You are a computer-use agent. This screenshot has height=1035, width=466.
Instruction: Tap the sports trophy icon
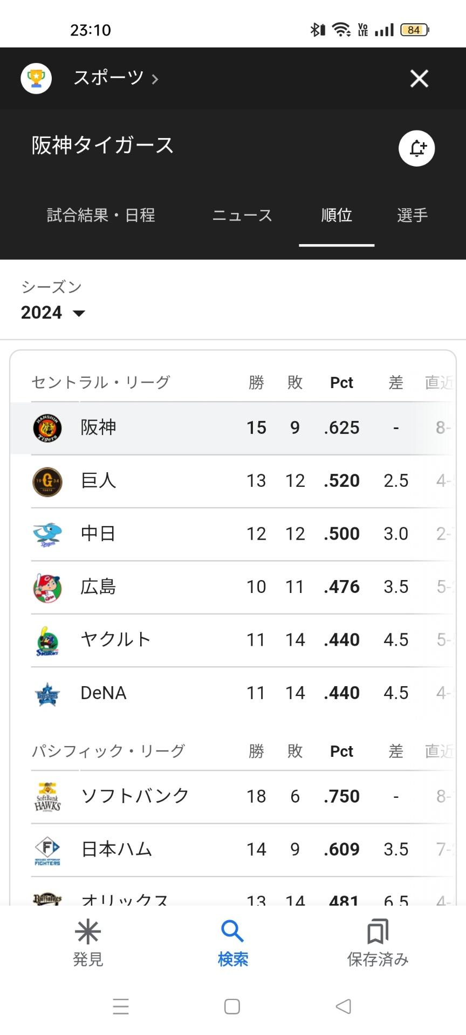[36, 79]
